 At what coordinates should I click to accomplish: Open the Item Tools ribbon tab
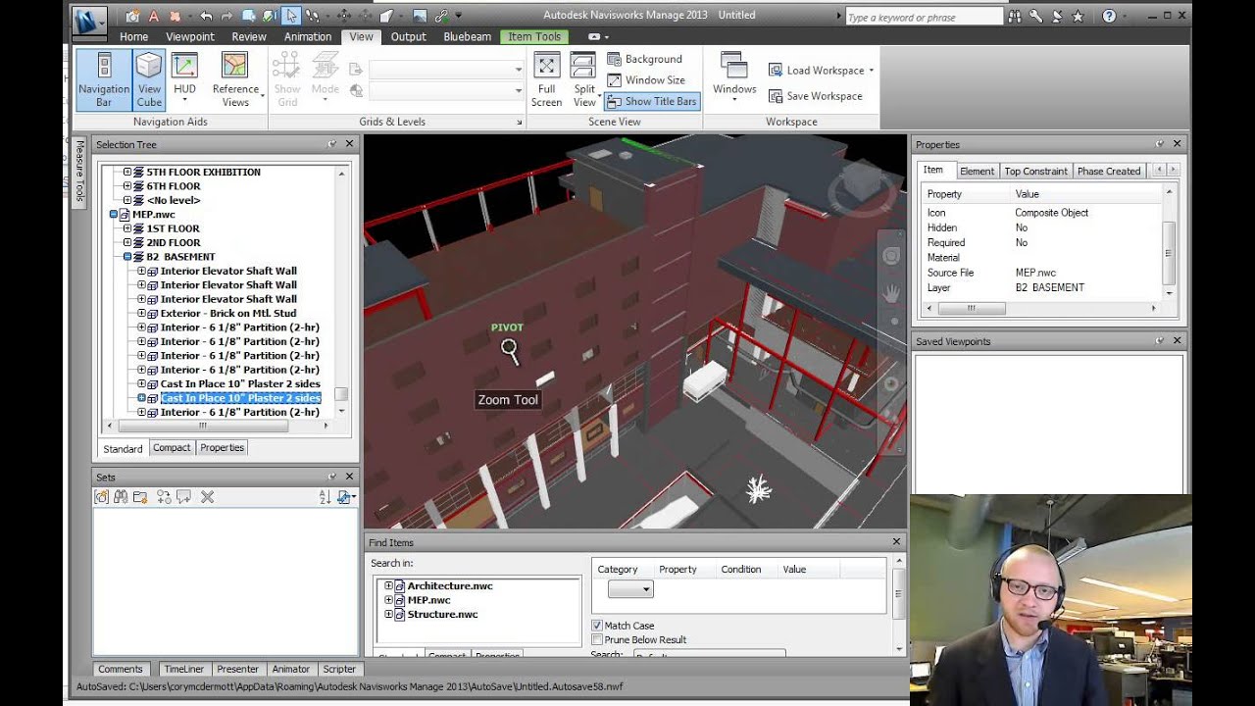pyautogui.click(x=534, y=36)
